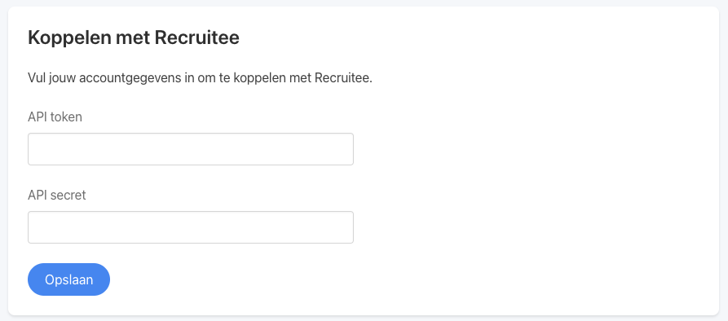The height and width of the screenshot is (321, 728).
Task: Place cursor in the first empty field
Action: (x=191, y=149)
